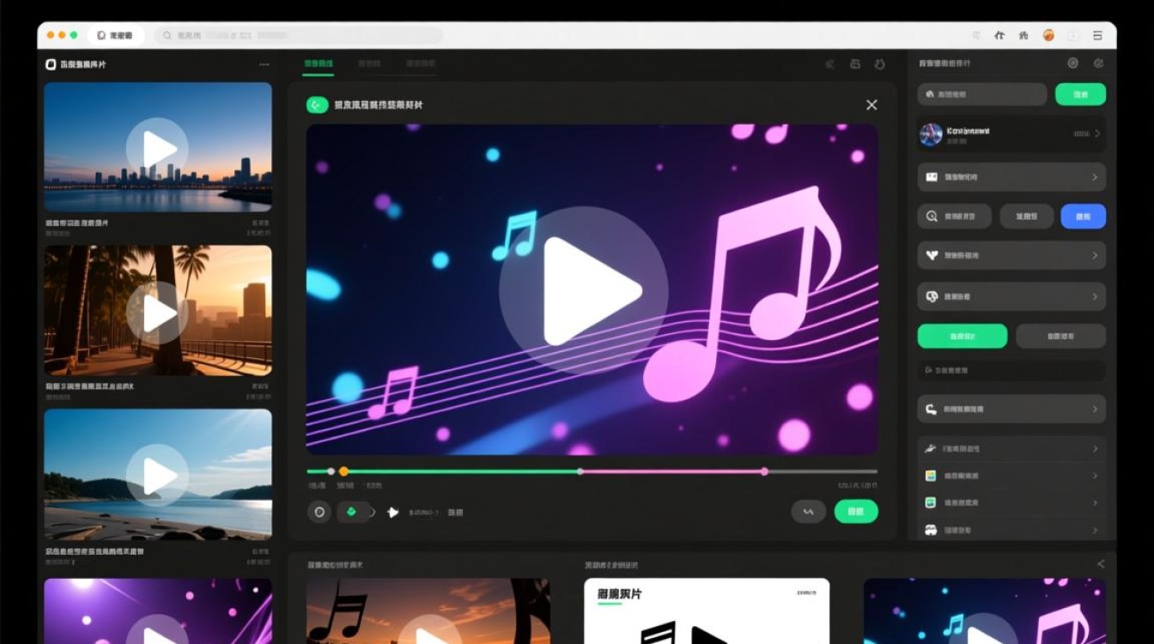Click the sidebar panel icon at the toolbar's far right
The height and width of the screenshot is (644, 1154).
1097,35
